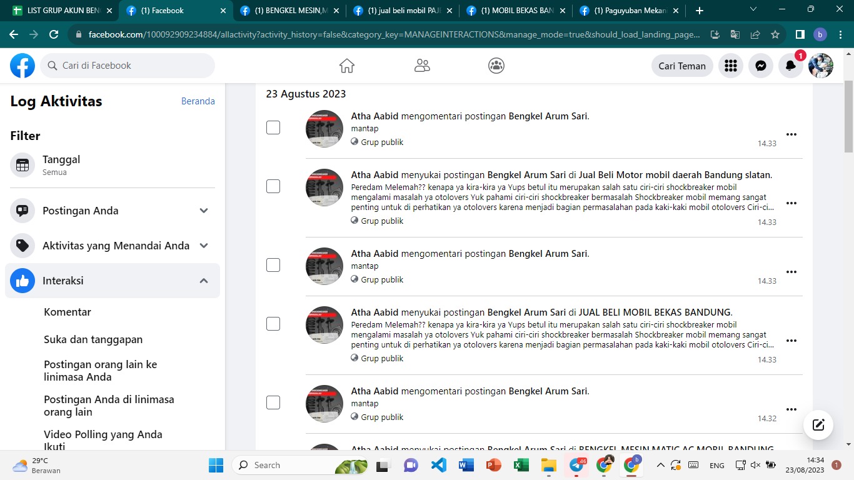The width and height of the screenshot is (854, 480).
Task: Open options for the 14.32 mantap comment
Action: coord(791,409)
